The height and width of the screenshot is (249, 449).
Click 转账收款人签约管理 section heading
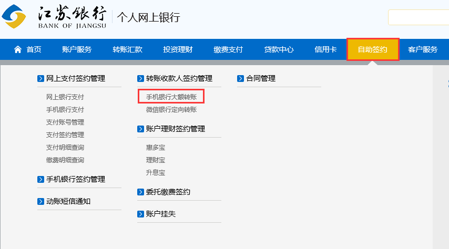(x=179, y=78)
